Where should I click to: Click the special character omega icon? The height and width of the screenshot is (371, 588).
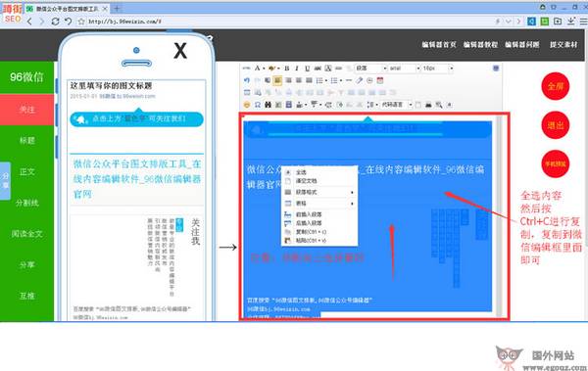[257, 105]
